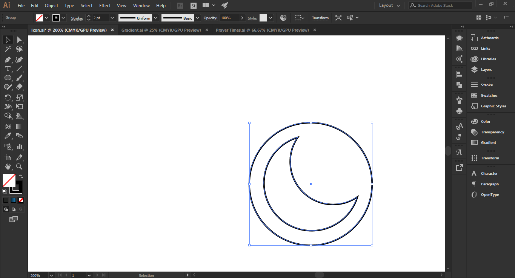This screenshot has width=515, height=278.
Task: Enable Draw Behind mode
Action: pos(14,209)
